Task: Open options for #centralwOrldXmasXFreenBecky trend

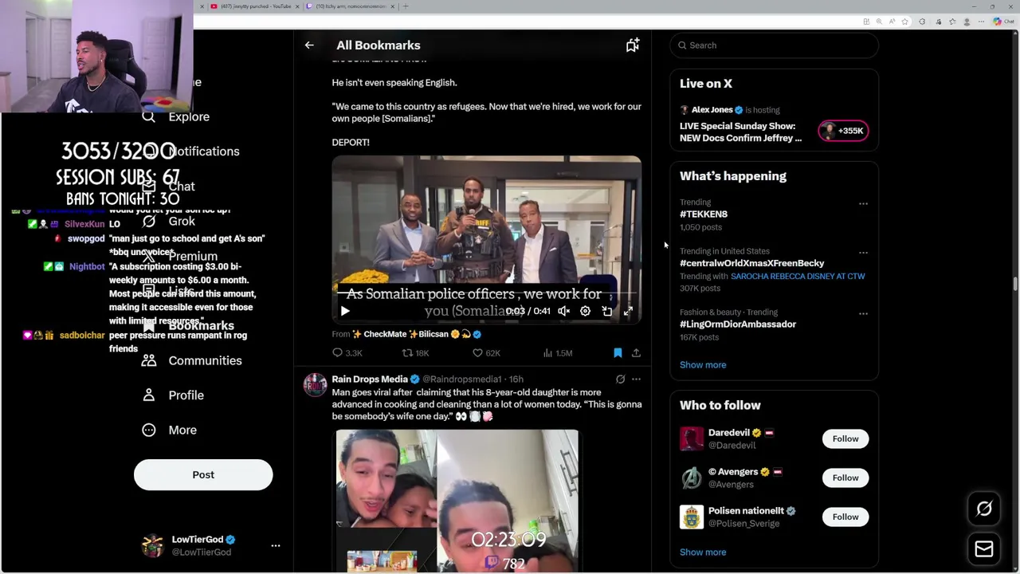Action: (863, 253)
